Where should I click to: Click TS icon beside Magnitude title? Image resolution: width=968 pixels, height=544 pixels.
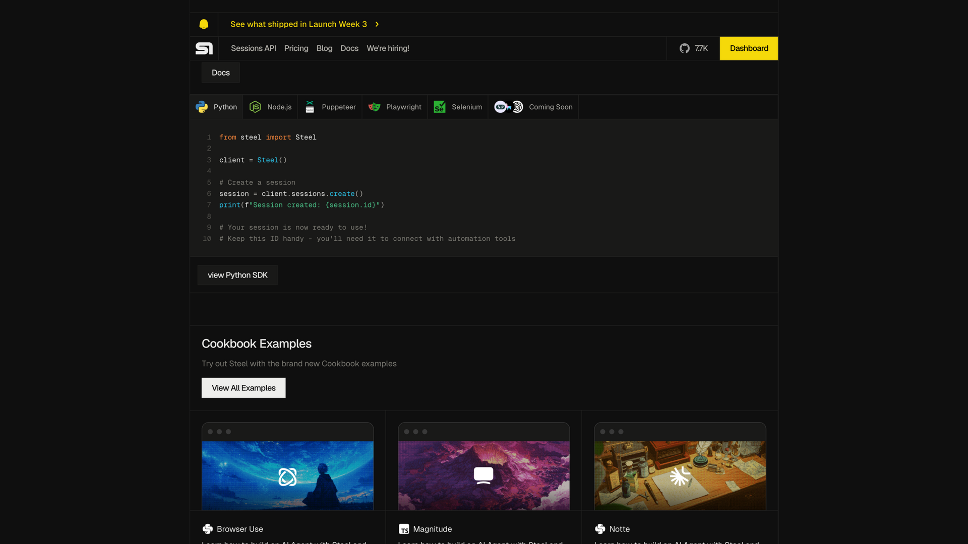[x=404, y=529]
